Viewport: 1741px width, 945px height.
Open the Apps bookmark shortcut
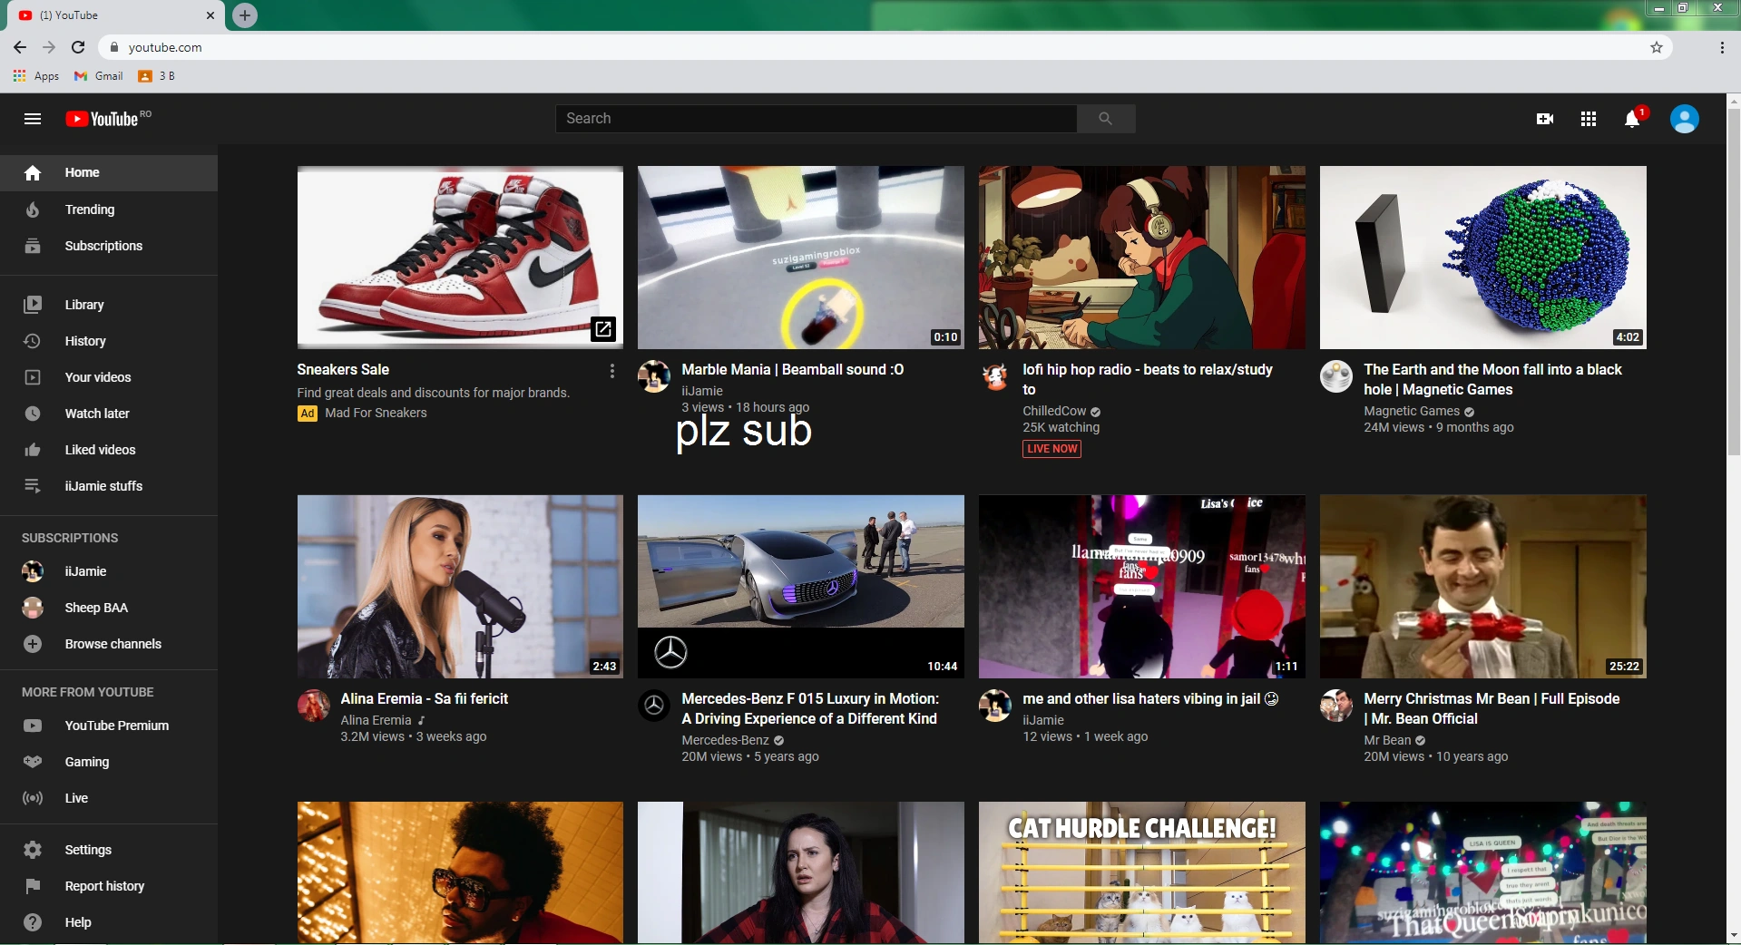(36, 76)
